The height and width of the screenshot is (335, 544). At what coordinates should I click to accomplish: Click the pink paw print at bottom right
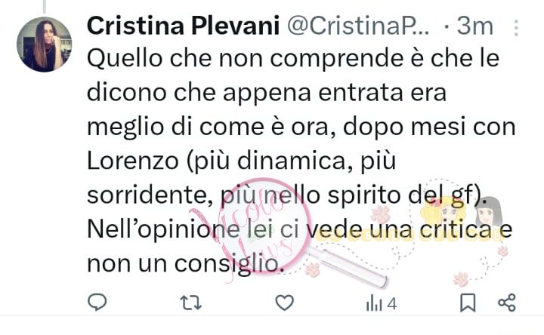(x=462, y=279)
